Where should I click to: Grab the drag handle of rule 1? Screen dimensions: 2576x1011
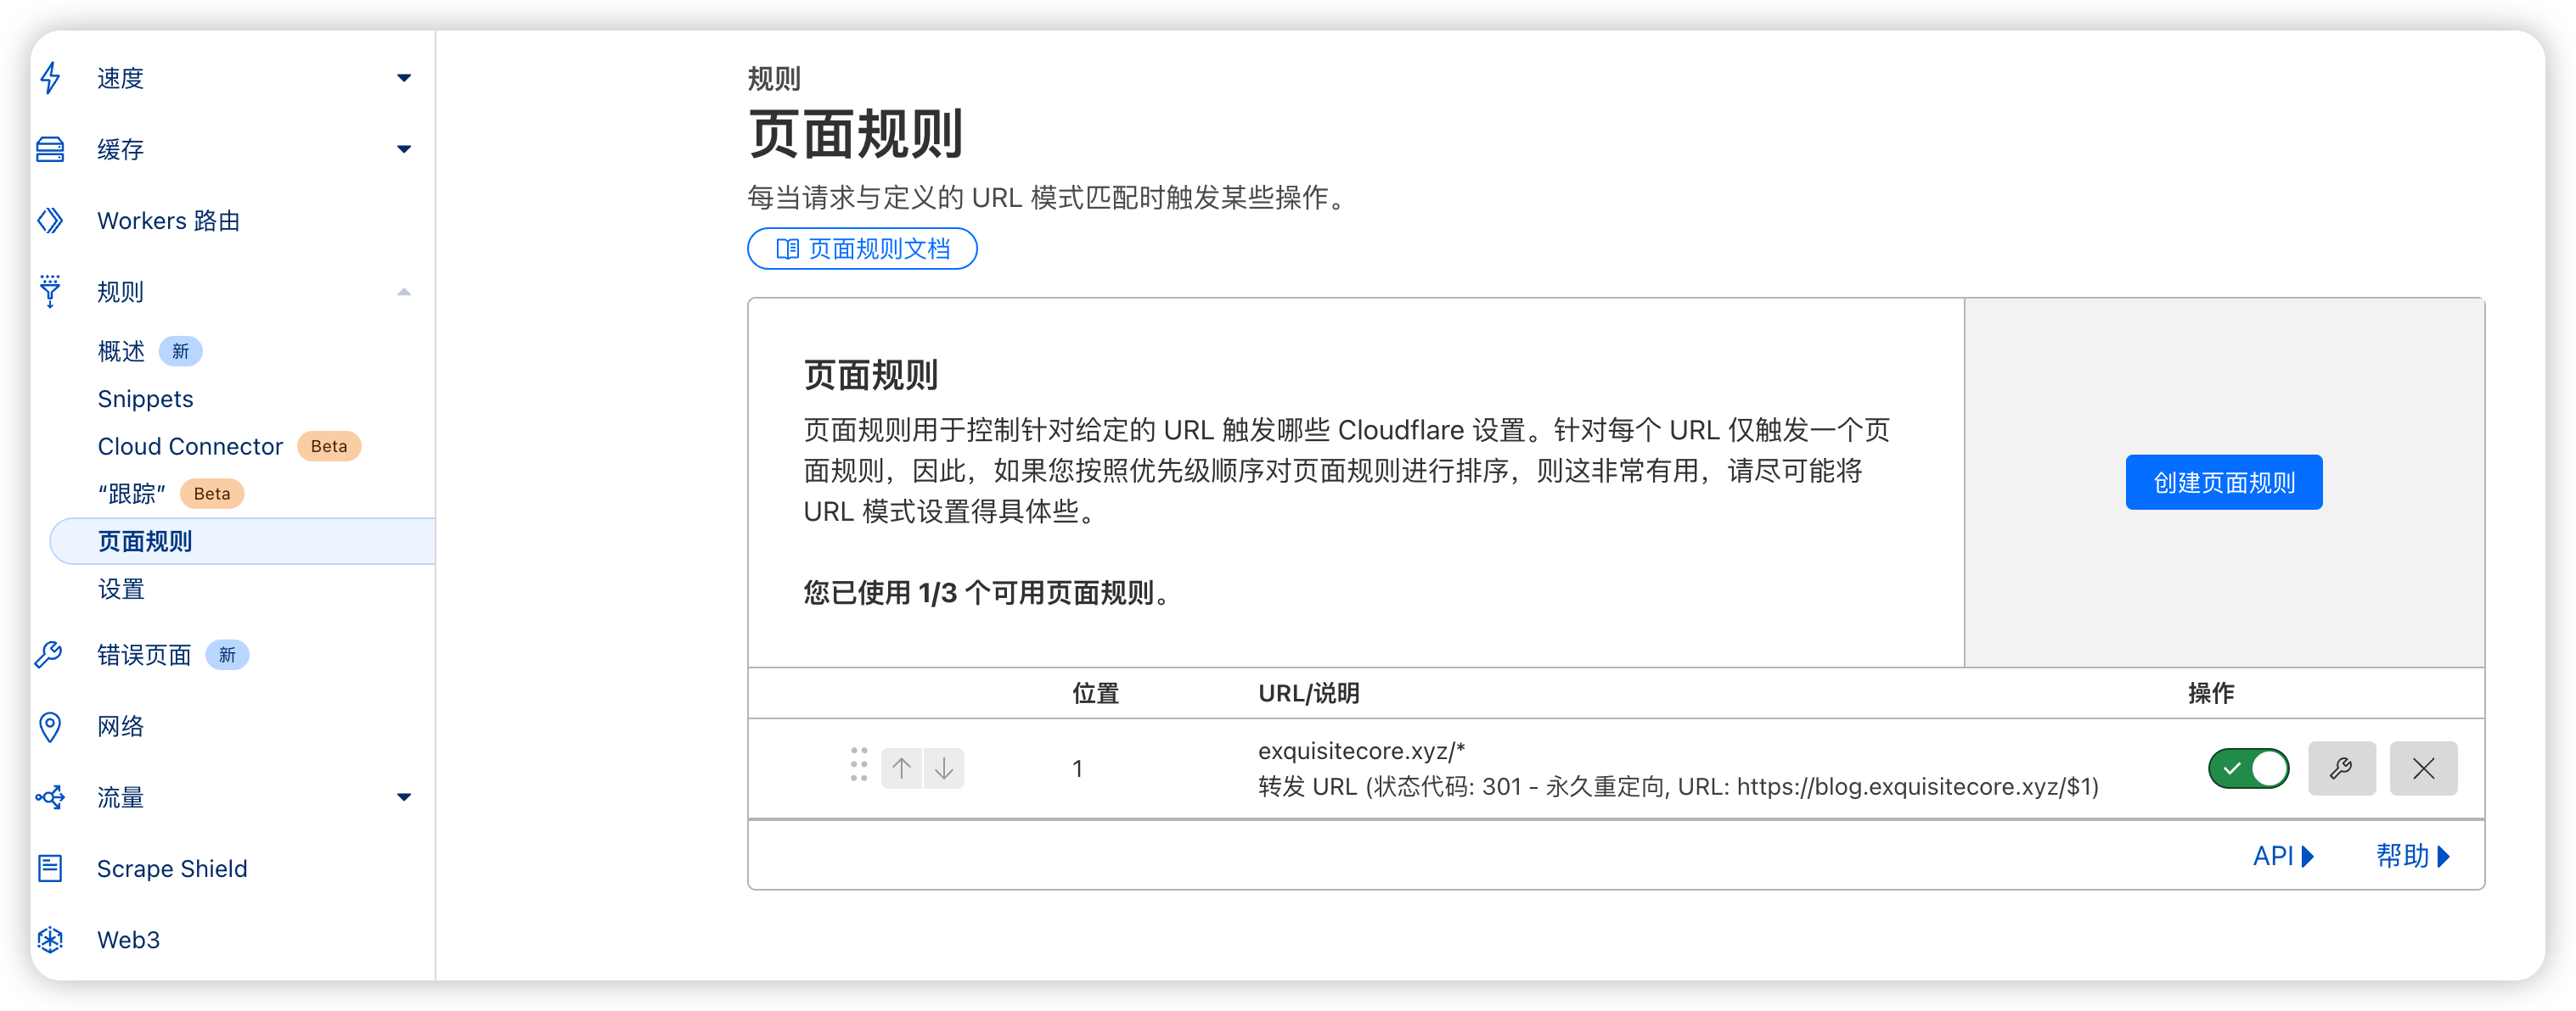point(858,764)
